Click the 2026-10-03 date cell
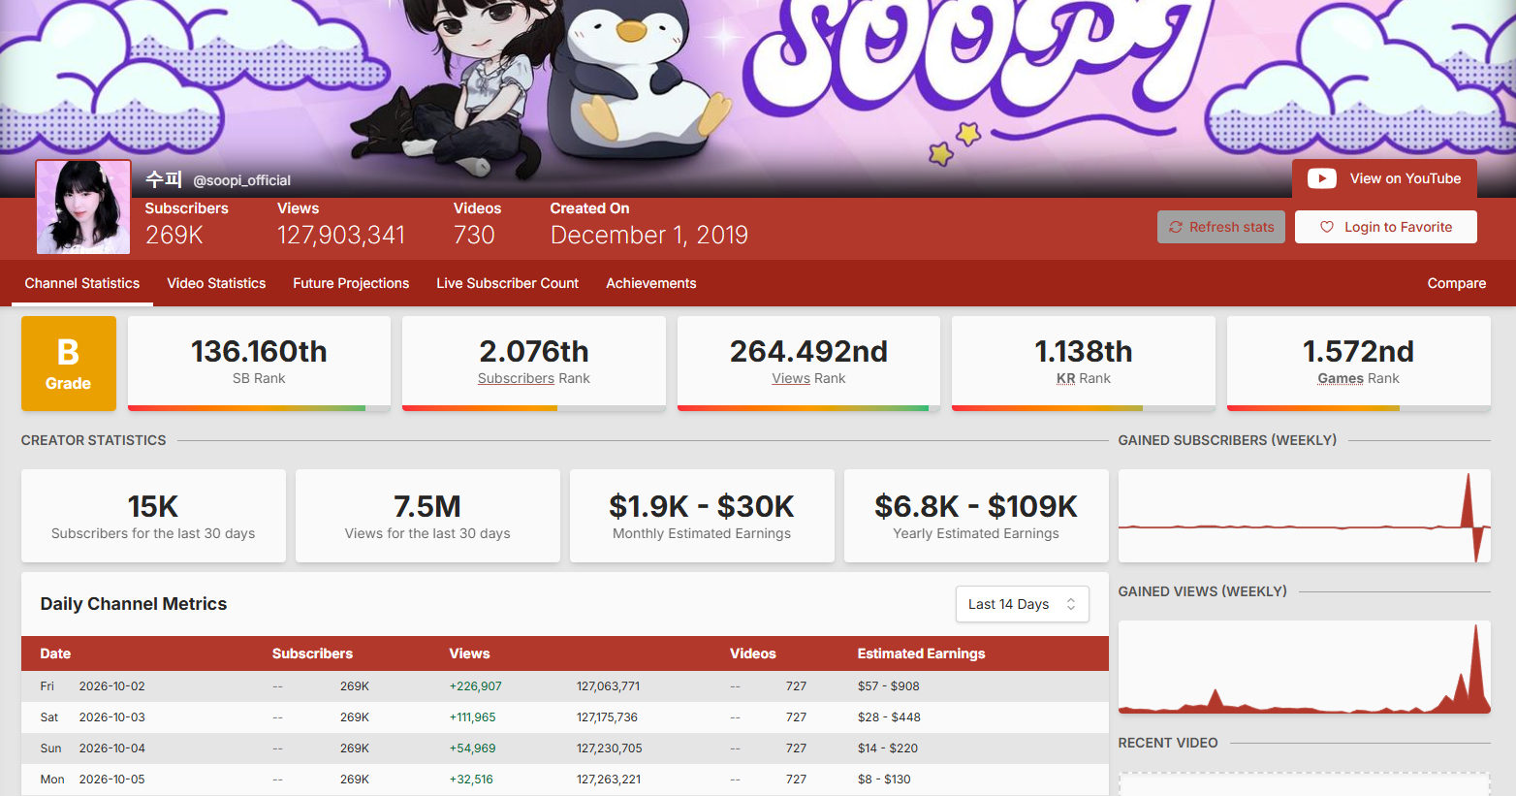 tap(111, 717)
